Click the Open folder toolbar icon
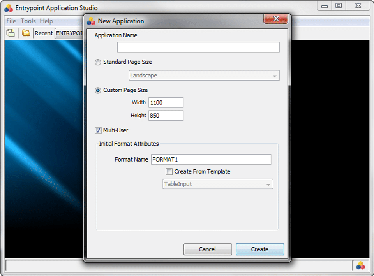Screen dimensions: 374x276 26,33
